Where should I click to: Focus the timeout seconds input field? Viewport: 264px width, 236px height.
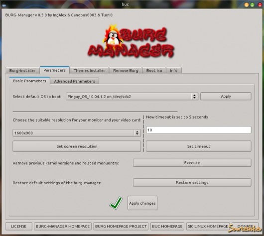(199, 130)
